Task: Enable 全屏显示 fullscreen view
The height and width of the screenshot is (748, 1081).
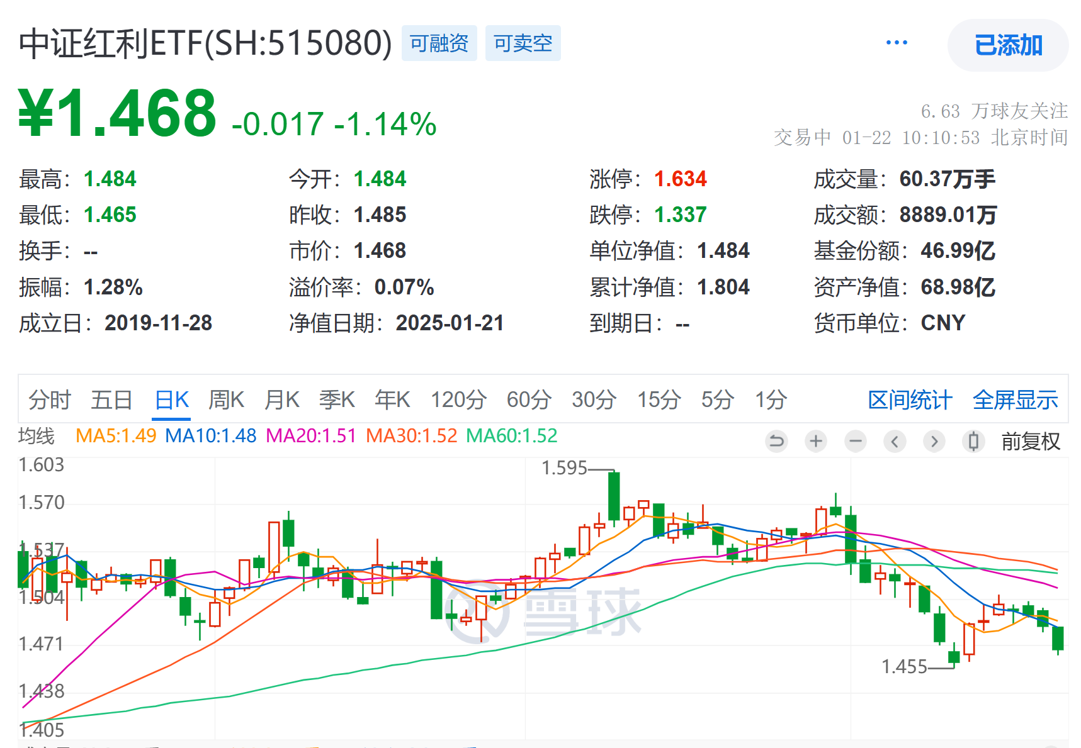Action: [x=1015, y=399]
